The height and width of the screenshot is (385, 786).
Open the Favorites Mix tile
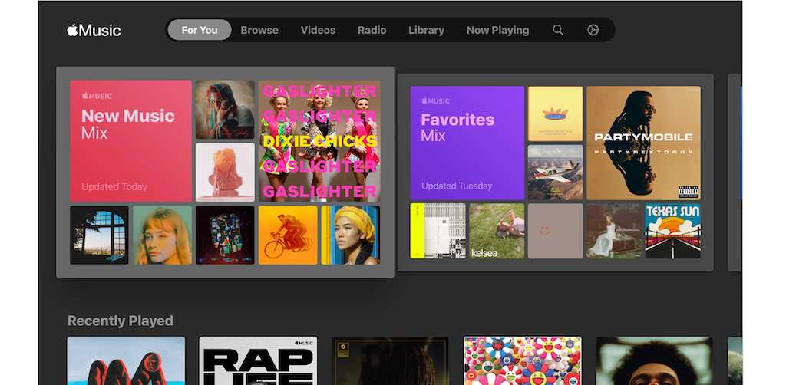(x=467, y=143)
